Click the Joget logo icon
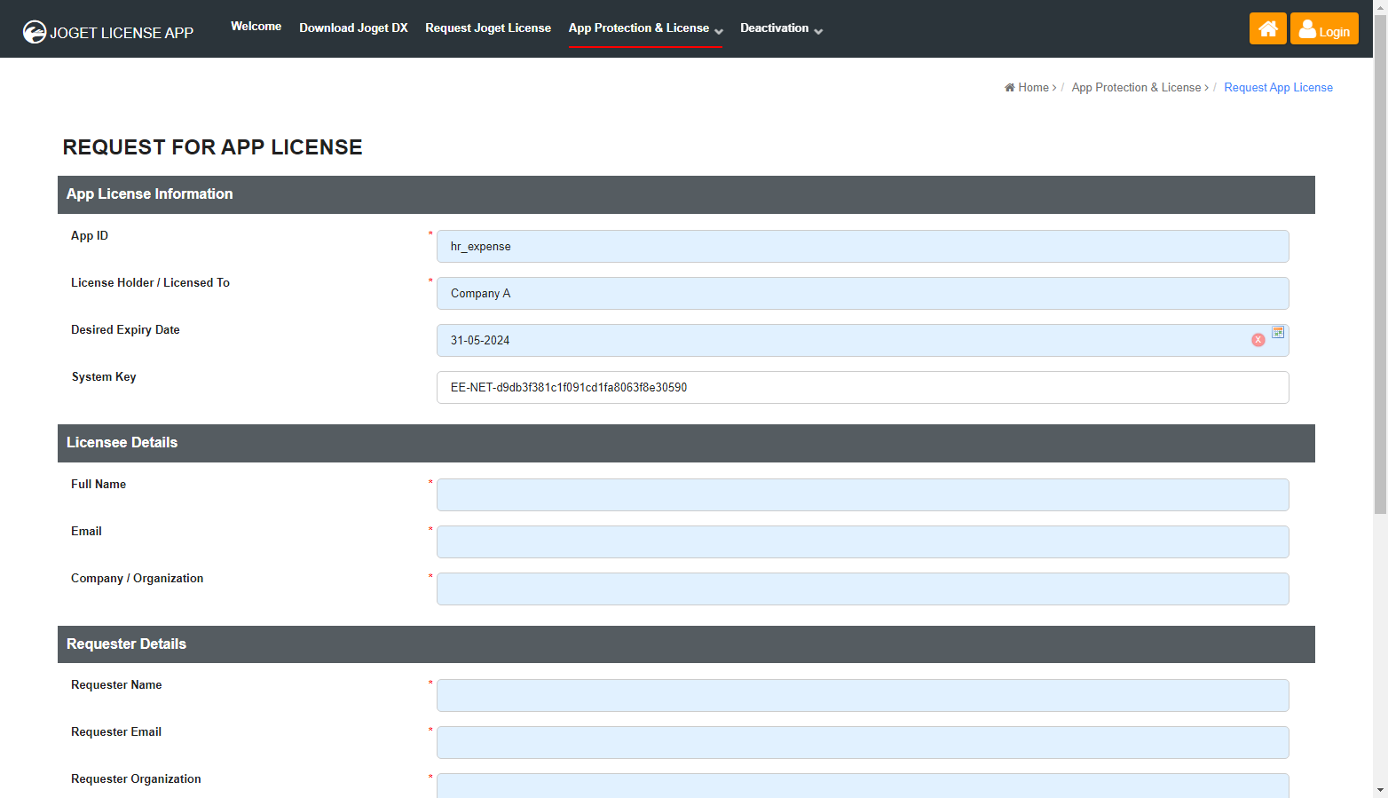The height and width of the screenshot is (798, 1388). [x=35, y=32]
